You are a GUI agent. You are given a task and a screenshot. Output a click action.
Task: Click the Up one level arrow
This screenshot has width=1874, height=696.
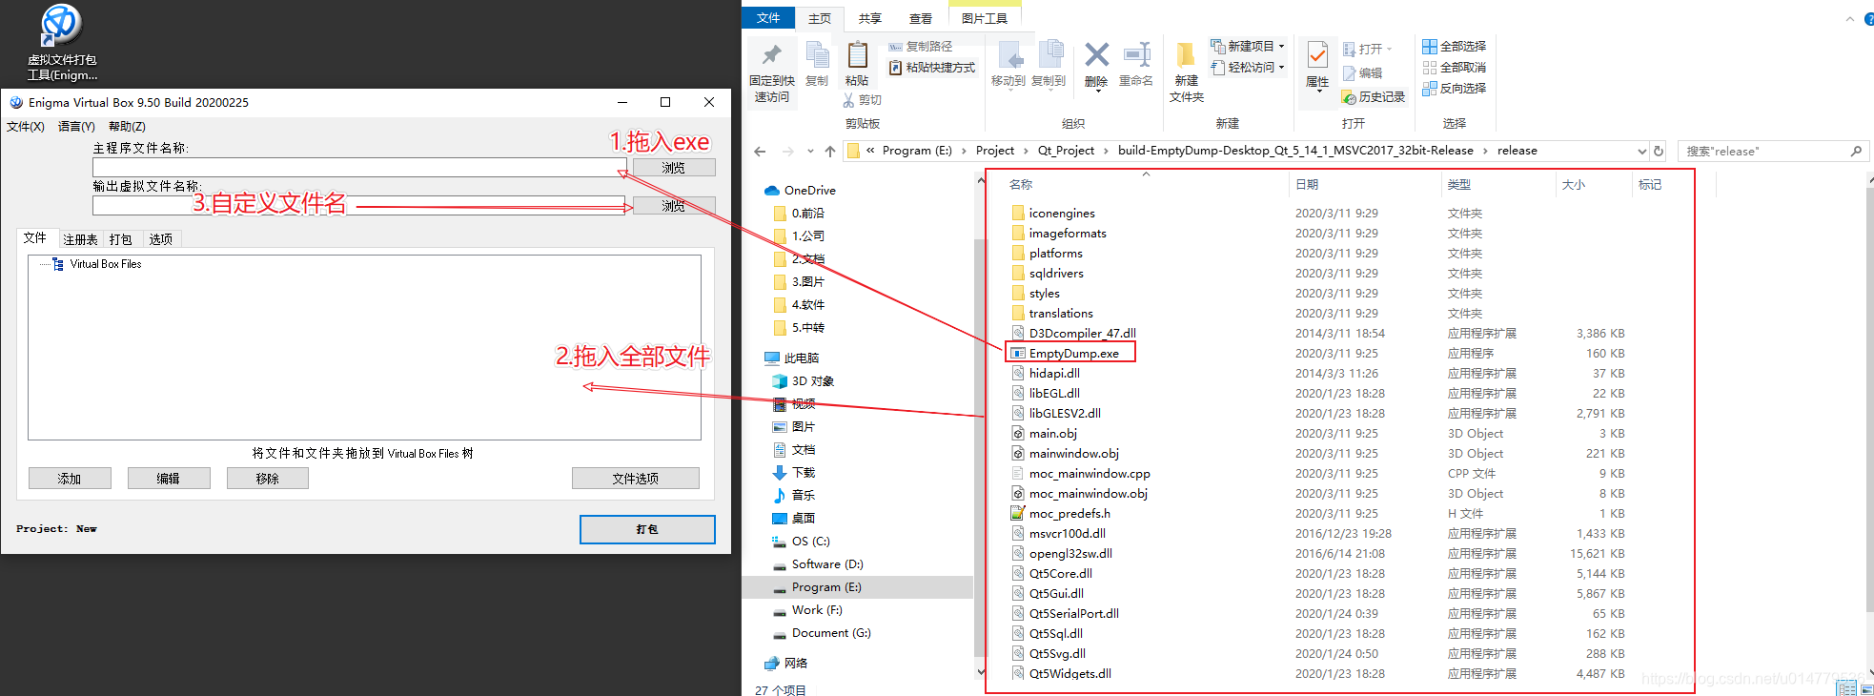pyautogui.click(x=830, y=151)
